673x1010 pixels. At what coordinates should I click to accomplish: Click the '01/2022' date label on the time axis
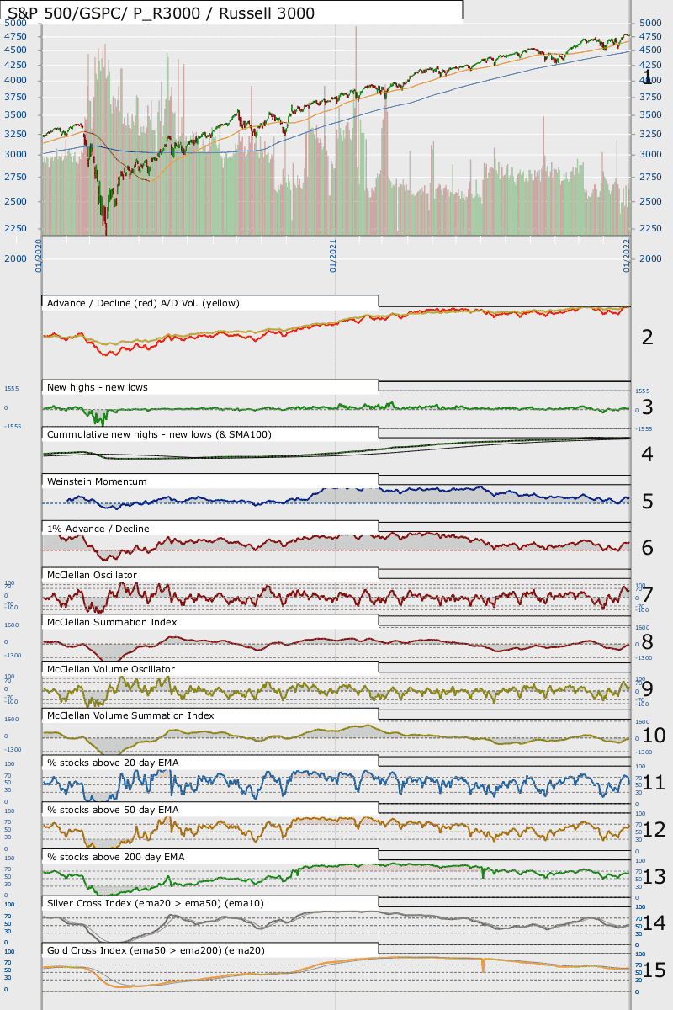click(x=627, y=255)
